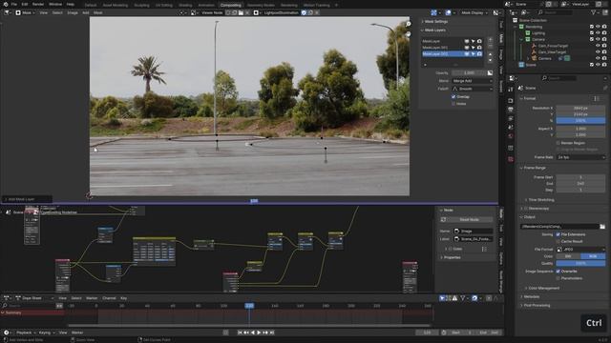
Task: Jump to the last frame in timeline
Action: coord(272,333)
